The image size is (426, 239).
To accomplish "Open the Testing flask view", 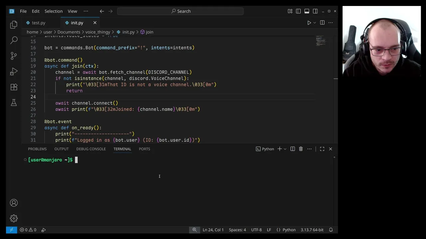I will pos(14,103).
